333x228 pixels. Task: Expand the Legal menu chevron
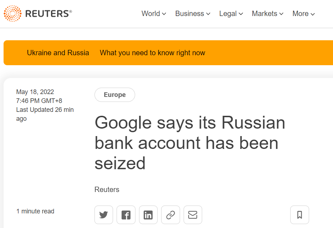pyautogui.click(x=241, y=14)
